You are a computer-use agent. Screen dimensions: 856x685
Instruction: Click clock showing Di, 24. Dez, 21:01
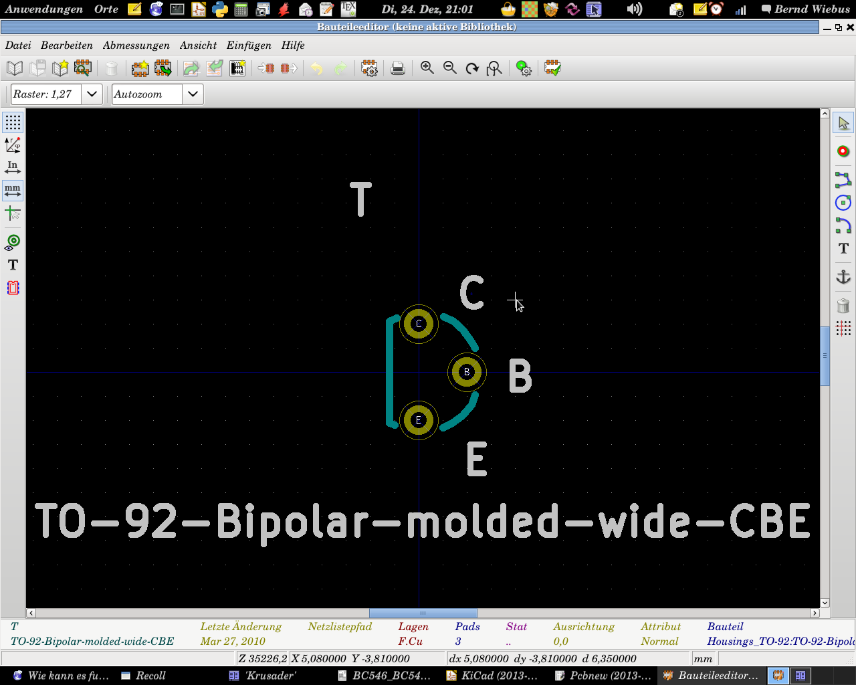click(x=427, y=9)
